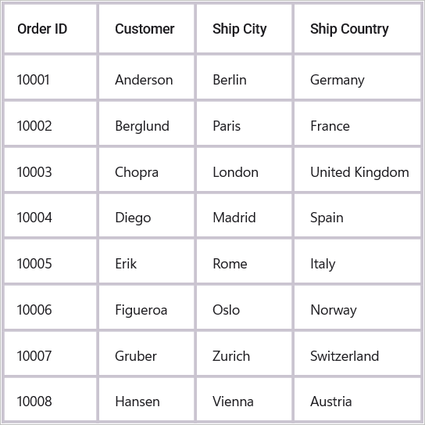The height and width of the screenshot is (425, 425).
Task: Click the Hansen customer cell
Action: pyautogui.click(x=147, y=399)
